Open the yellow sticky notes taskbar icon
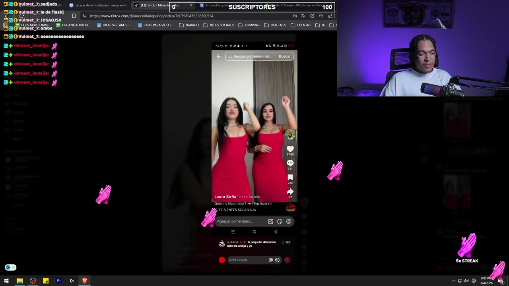Viewport: 509px width, 286px height. (46, 281)
